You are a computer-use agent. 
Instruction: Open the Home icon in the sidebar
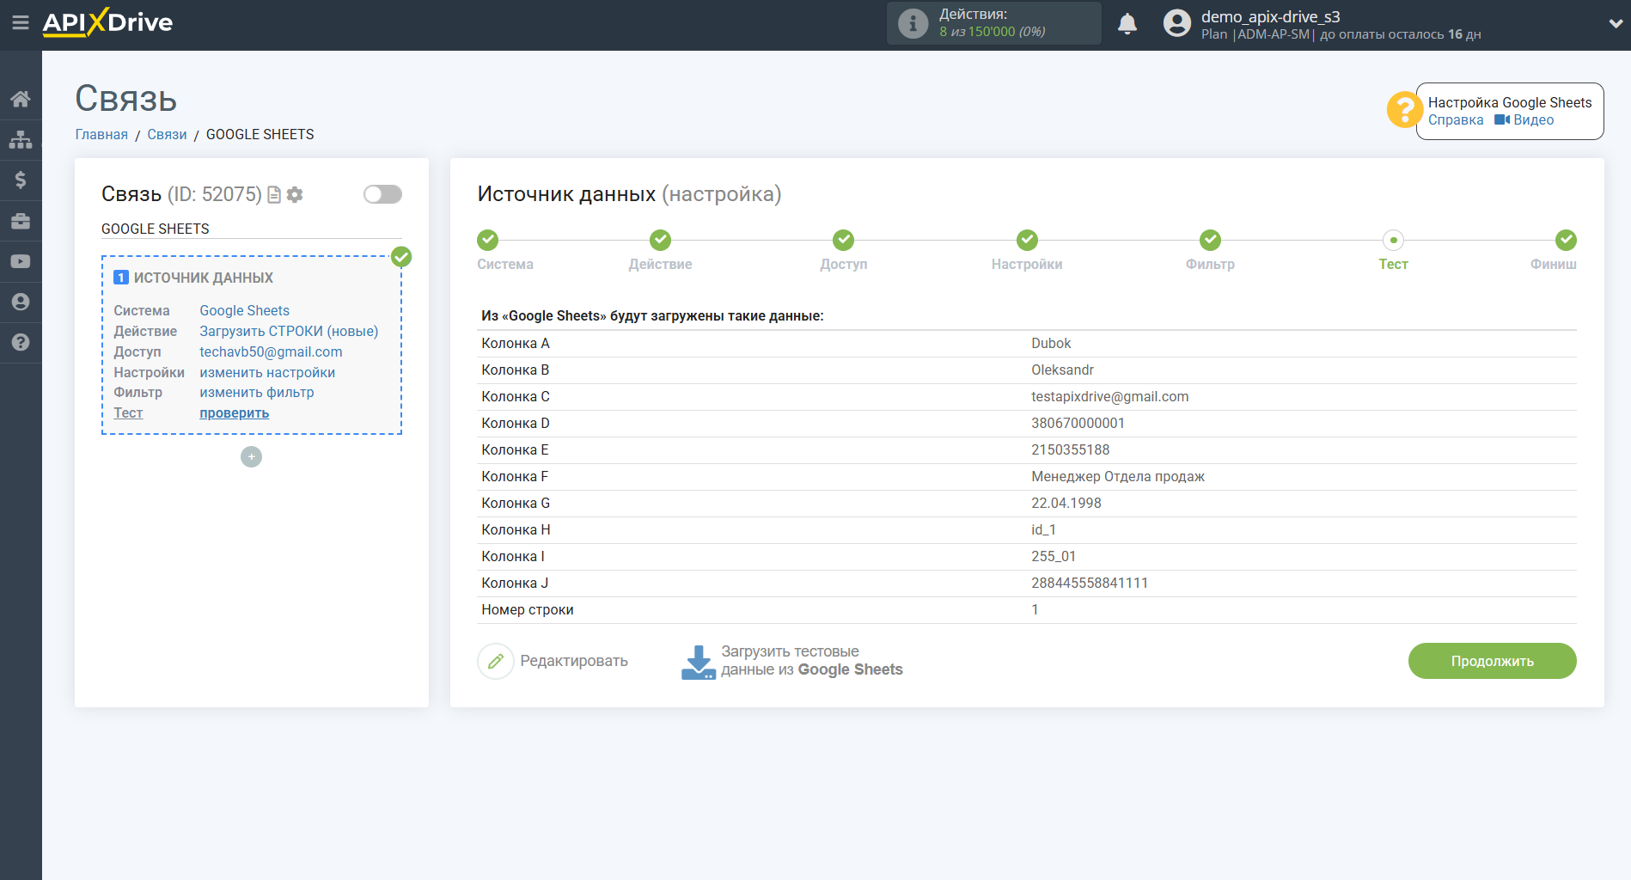21,99
